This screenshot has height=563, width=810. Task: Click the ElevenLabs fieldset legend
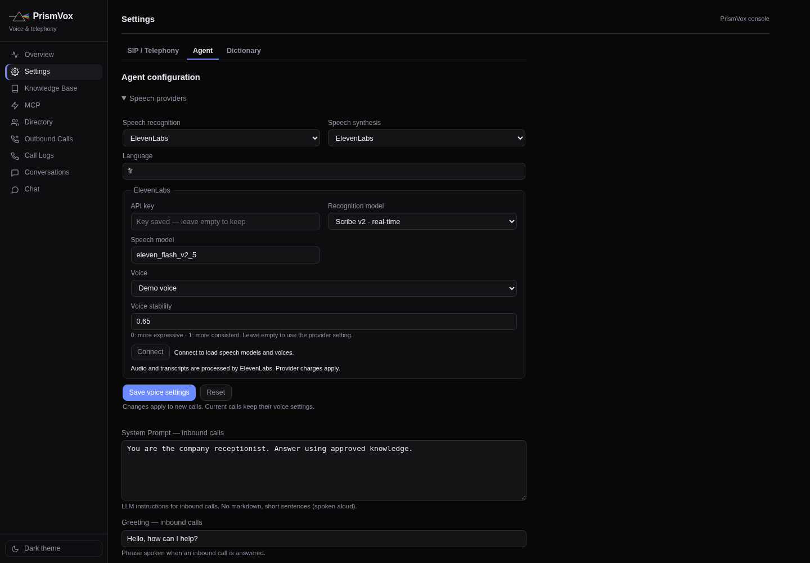click(x=152, y=190)
